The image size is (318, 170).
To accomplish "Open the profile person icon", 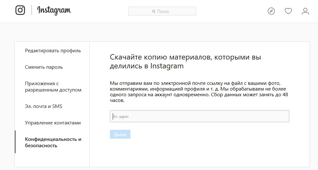I will click(x=305, y=11).
